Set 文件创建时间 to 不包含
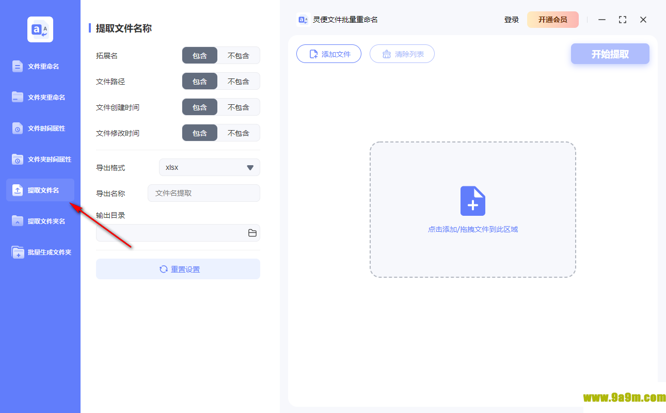The image size is (666, 413). pos(239,107)
